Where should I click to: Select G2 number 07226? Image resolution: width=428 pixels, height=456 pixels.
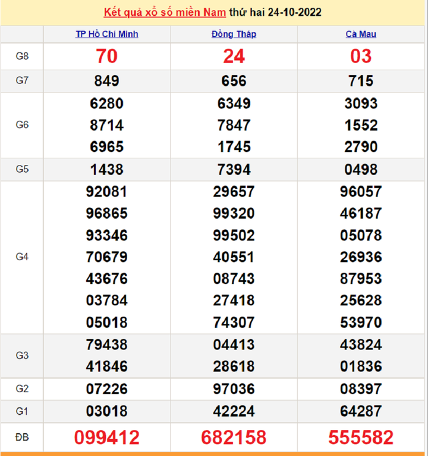[x=107, y=389]
